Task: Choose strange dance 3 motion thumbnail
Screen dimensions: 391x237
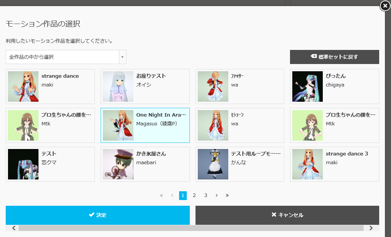Action: coord(308,164)
